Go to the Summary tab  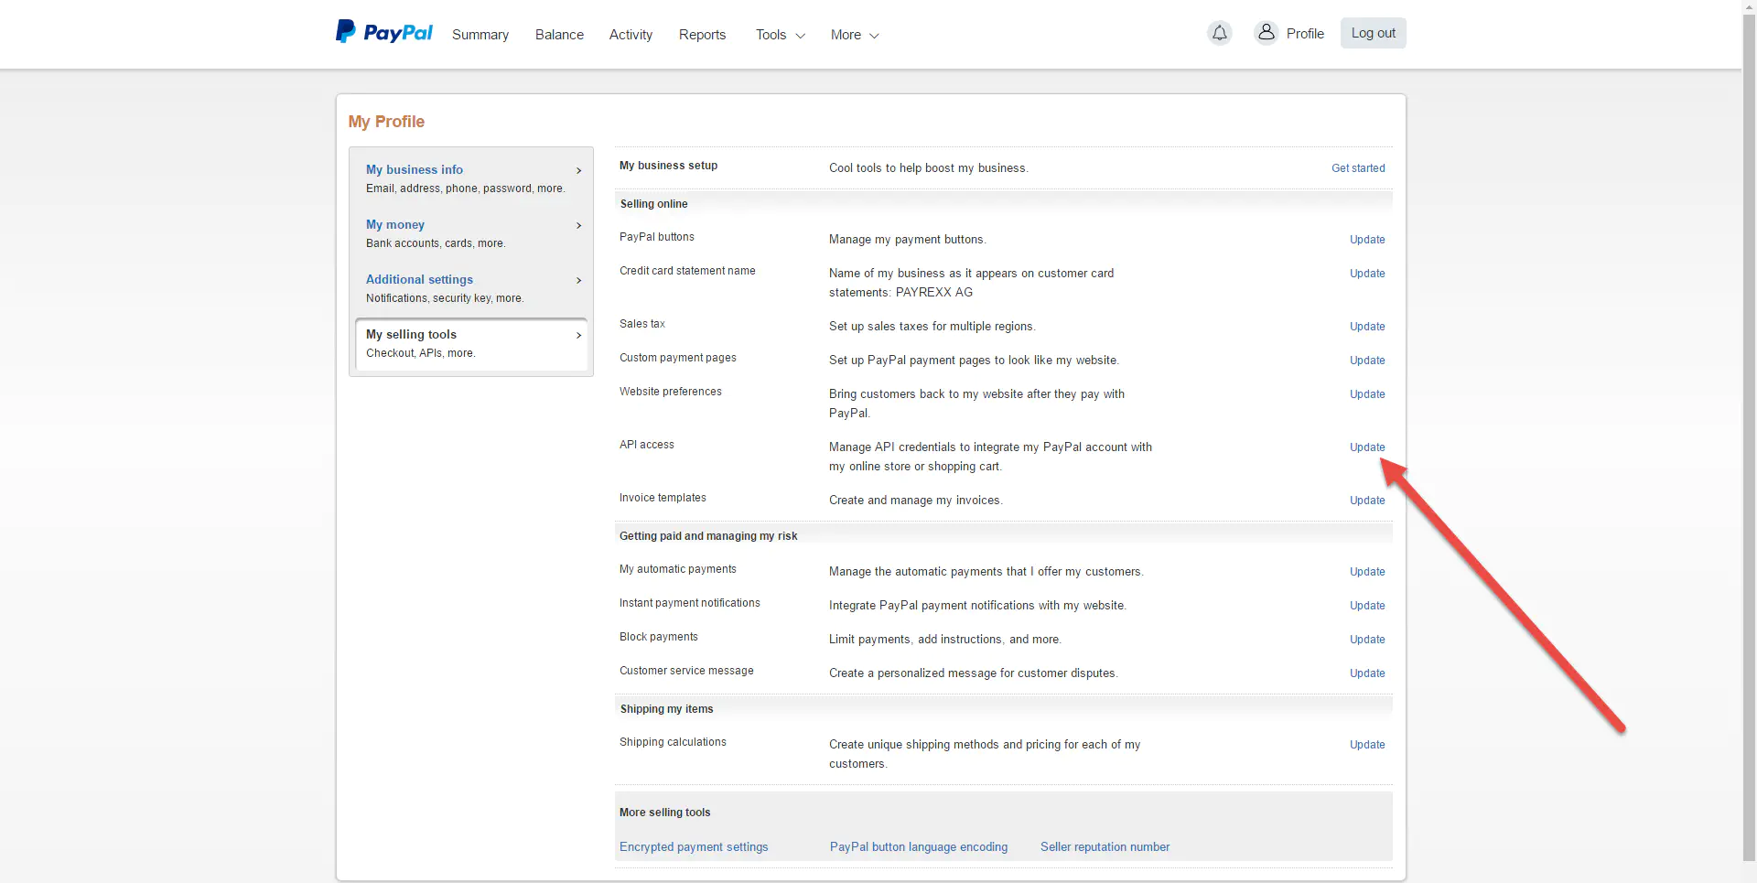(x=480, y=35)
